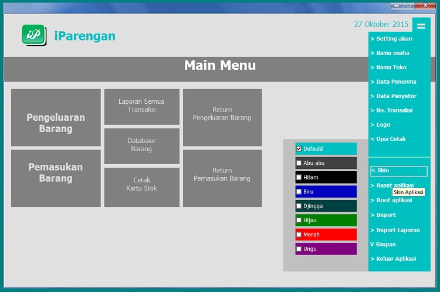Click the 27 Oktober 2015 date
The width and height of the screenshot is (440, 292).
pyautogui.click(x=381, y=25)
